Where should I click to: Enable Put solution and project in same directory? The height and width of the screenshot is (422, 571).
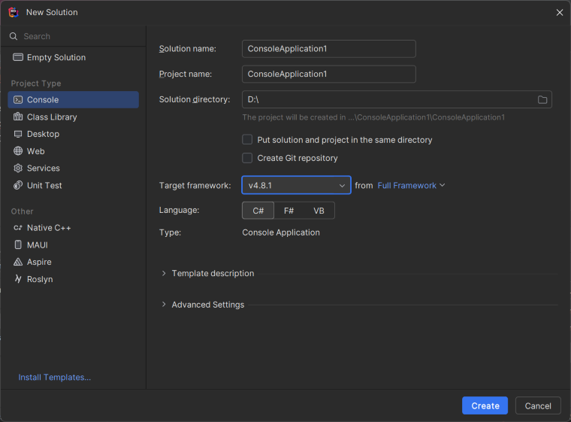pos(247,140)
